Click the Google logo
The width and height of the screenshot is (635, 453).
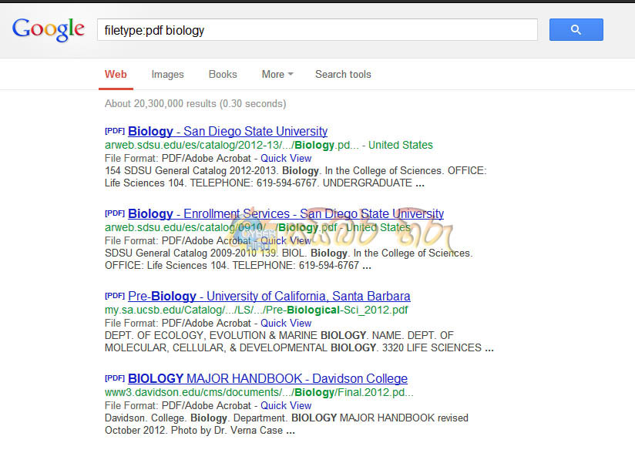(x=49, y=29)
